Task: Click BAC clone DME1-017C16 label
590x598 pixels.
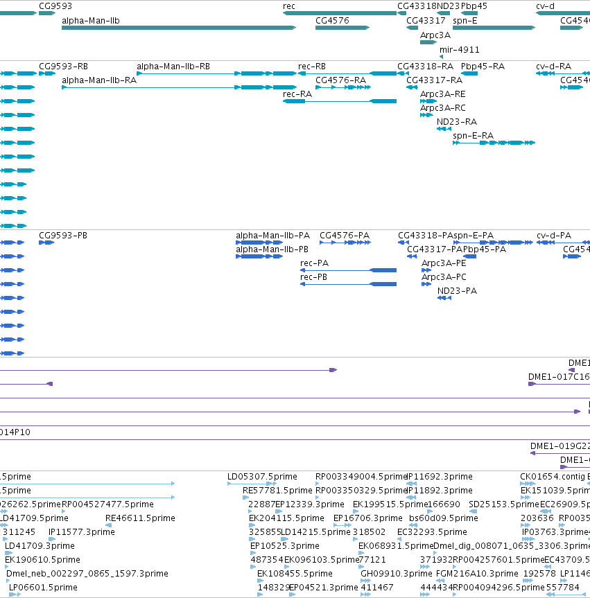Action: pyautogui.click(x=559, y=377)
